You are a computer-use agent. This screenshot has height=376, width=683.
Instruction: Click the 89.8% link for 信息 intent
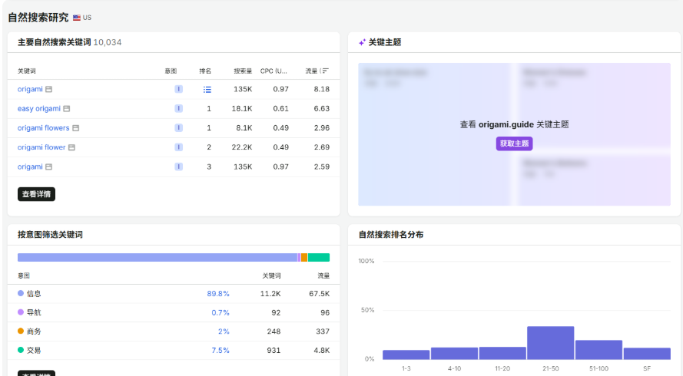(217, 294)
